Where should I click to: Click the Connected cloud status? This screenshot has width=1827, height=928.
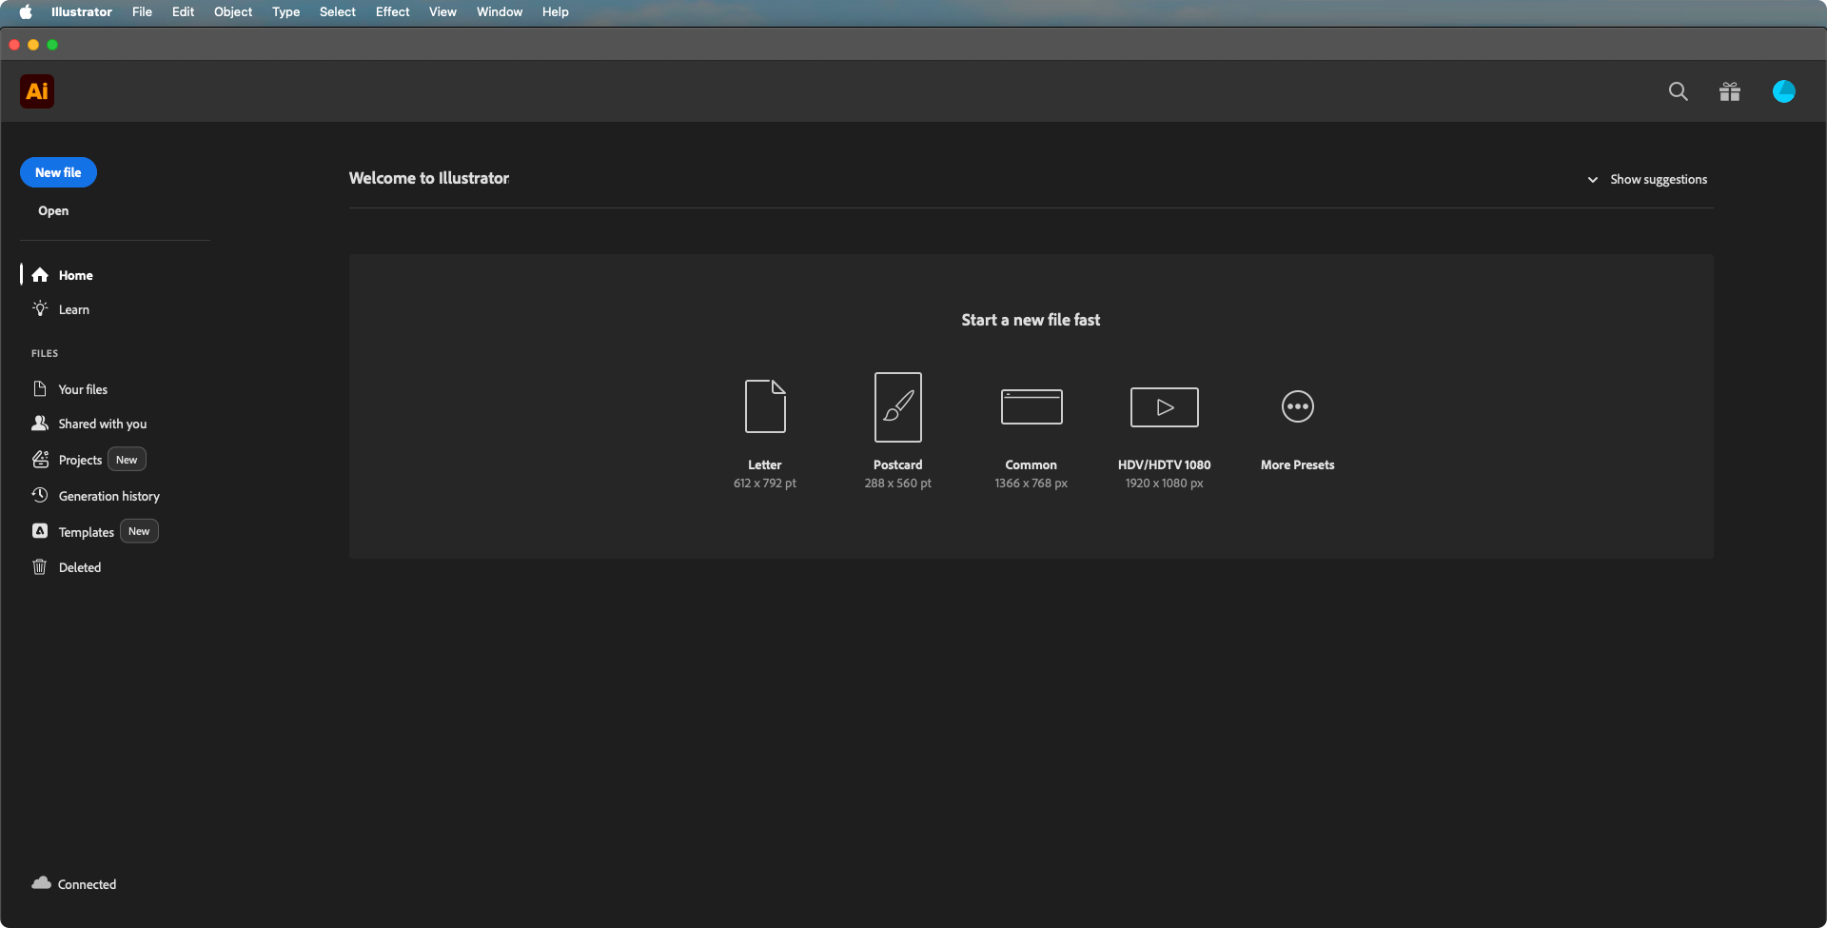tap(74, 883)
